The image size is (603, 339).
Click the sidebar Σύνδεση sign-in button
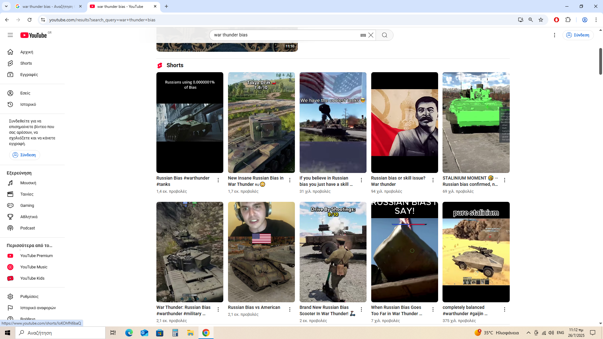(x=24, y=155)
